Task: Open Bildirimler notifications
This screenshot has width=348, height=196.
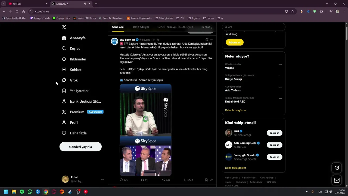Action: click(74, 59)
